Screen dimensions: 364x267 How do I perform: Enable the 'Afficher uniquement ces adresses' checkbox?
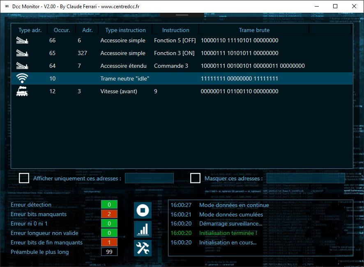click(x=24, y=178)
